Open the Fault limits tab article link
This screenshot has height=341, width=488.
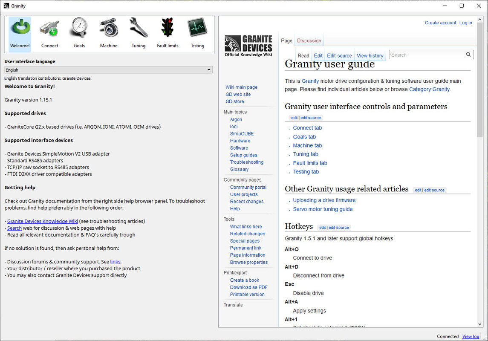click(x=310, y=163)
